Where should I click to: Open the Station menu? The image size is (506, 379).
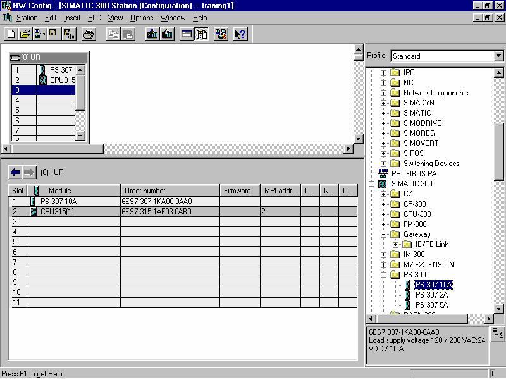[27, 18]
